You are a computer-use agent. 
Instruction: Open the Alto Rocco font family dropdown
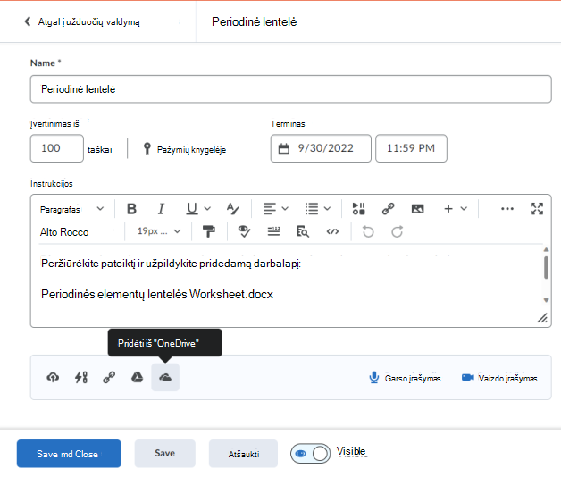(x=77, y=232)
